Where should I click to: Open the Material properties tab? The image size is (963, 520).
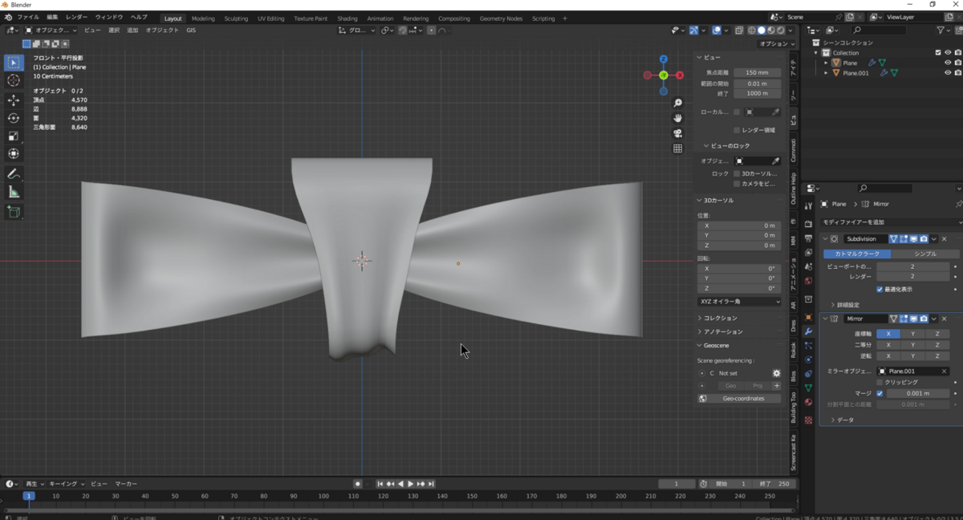click(808, 402)
